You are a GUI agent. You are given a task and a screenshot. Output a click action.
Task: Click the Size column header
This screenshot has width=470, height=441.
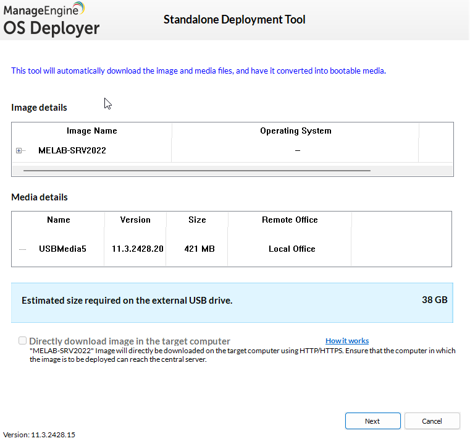(x=197, y=220)
